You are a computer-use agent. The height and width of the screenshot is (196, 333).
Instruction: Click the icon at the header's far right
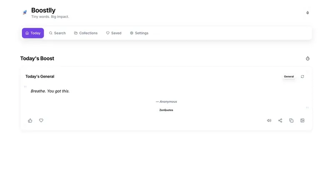[x=307, y=13]
